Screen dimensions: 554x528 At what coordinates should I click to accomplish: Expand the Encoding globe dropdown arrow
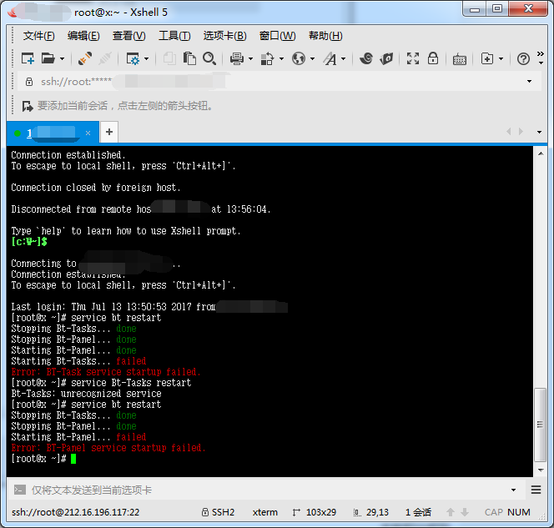pos(312,58)
